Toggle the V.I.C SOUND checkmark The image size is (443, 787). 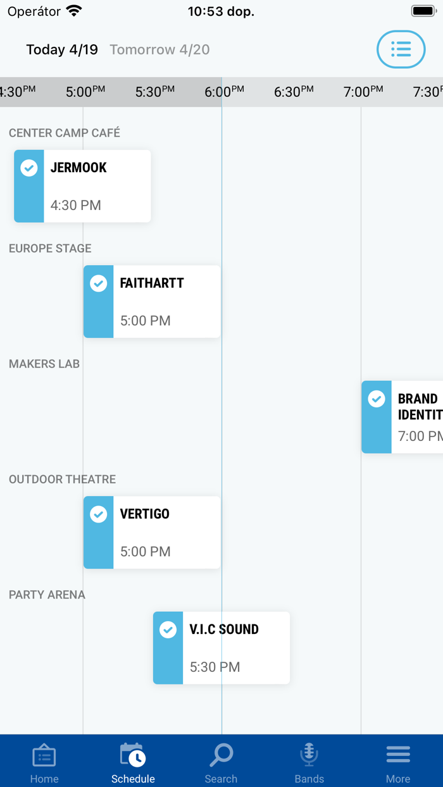(168, 630)
